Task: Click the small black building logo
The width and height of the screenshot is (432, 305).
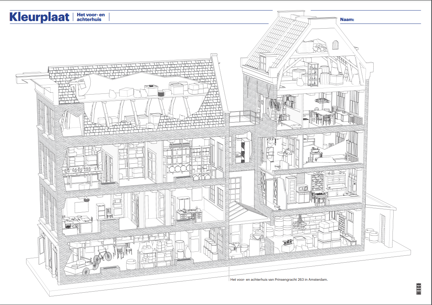Action: click(419, 289)
